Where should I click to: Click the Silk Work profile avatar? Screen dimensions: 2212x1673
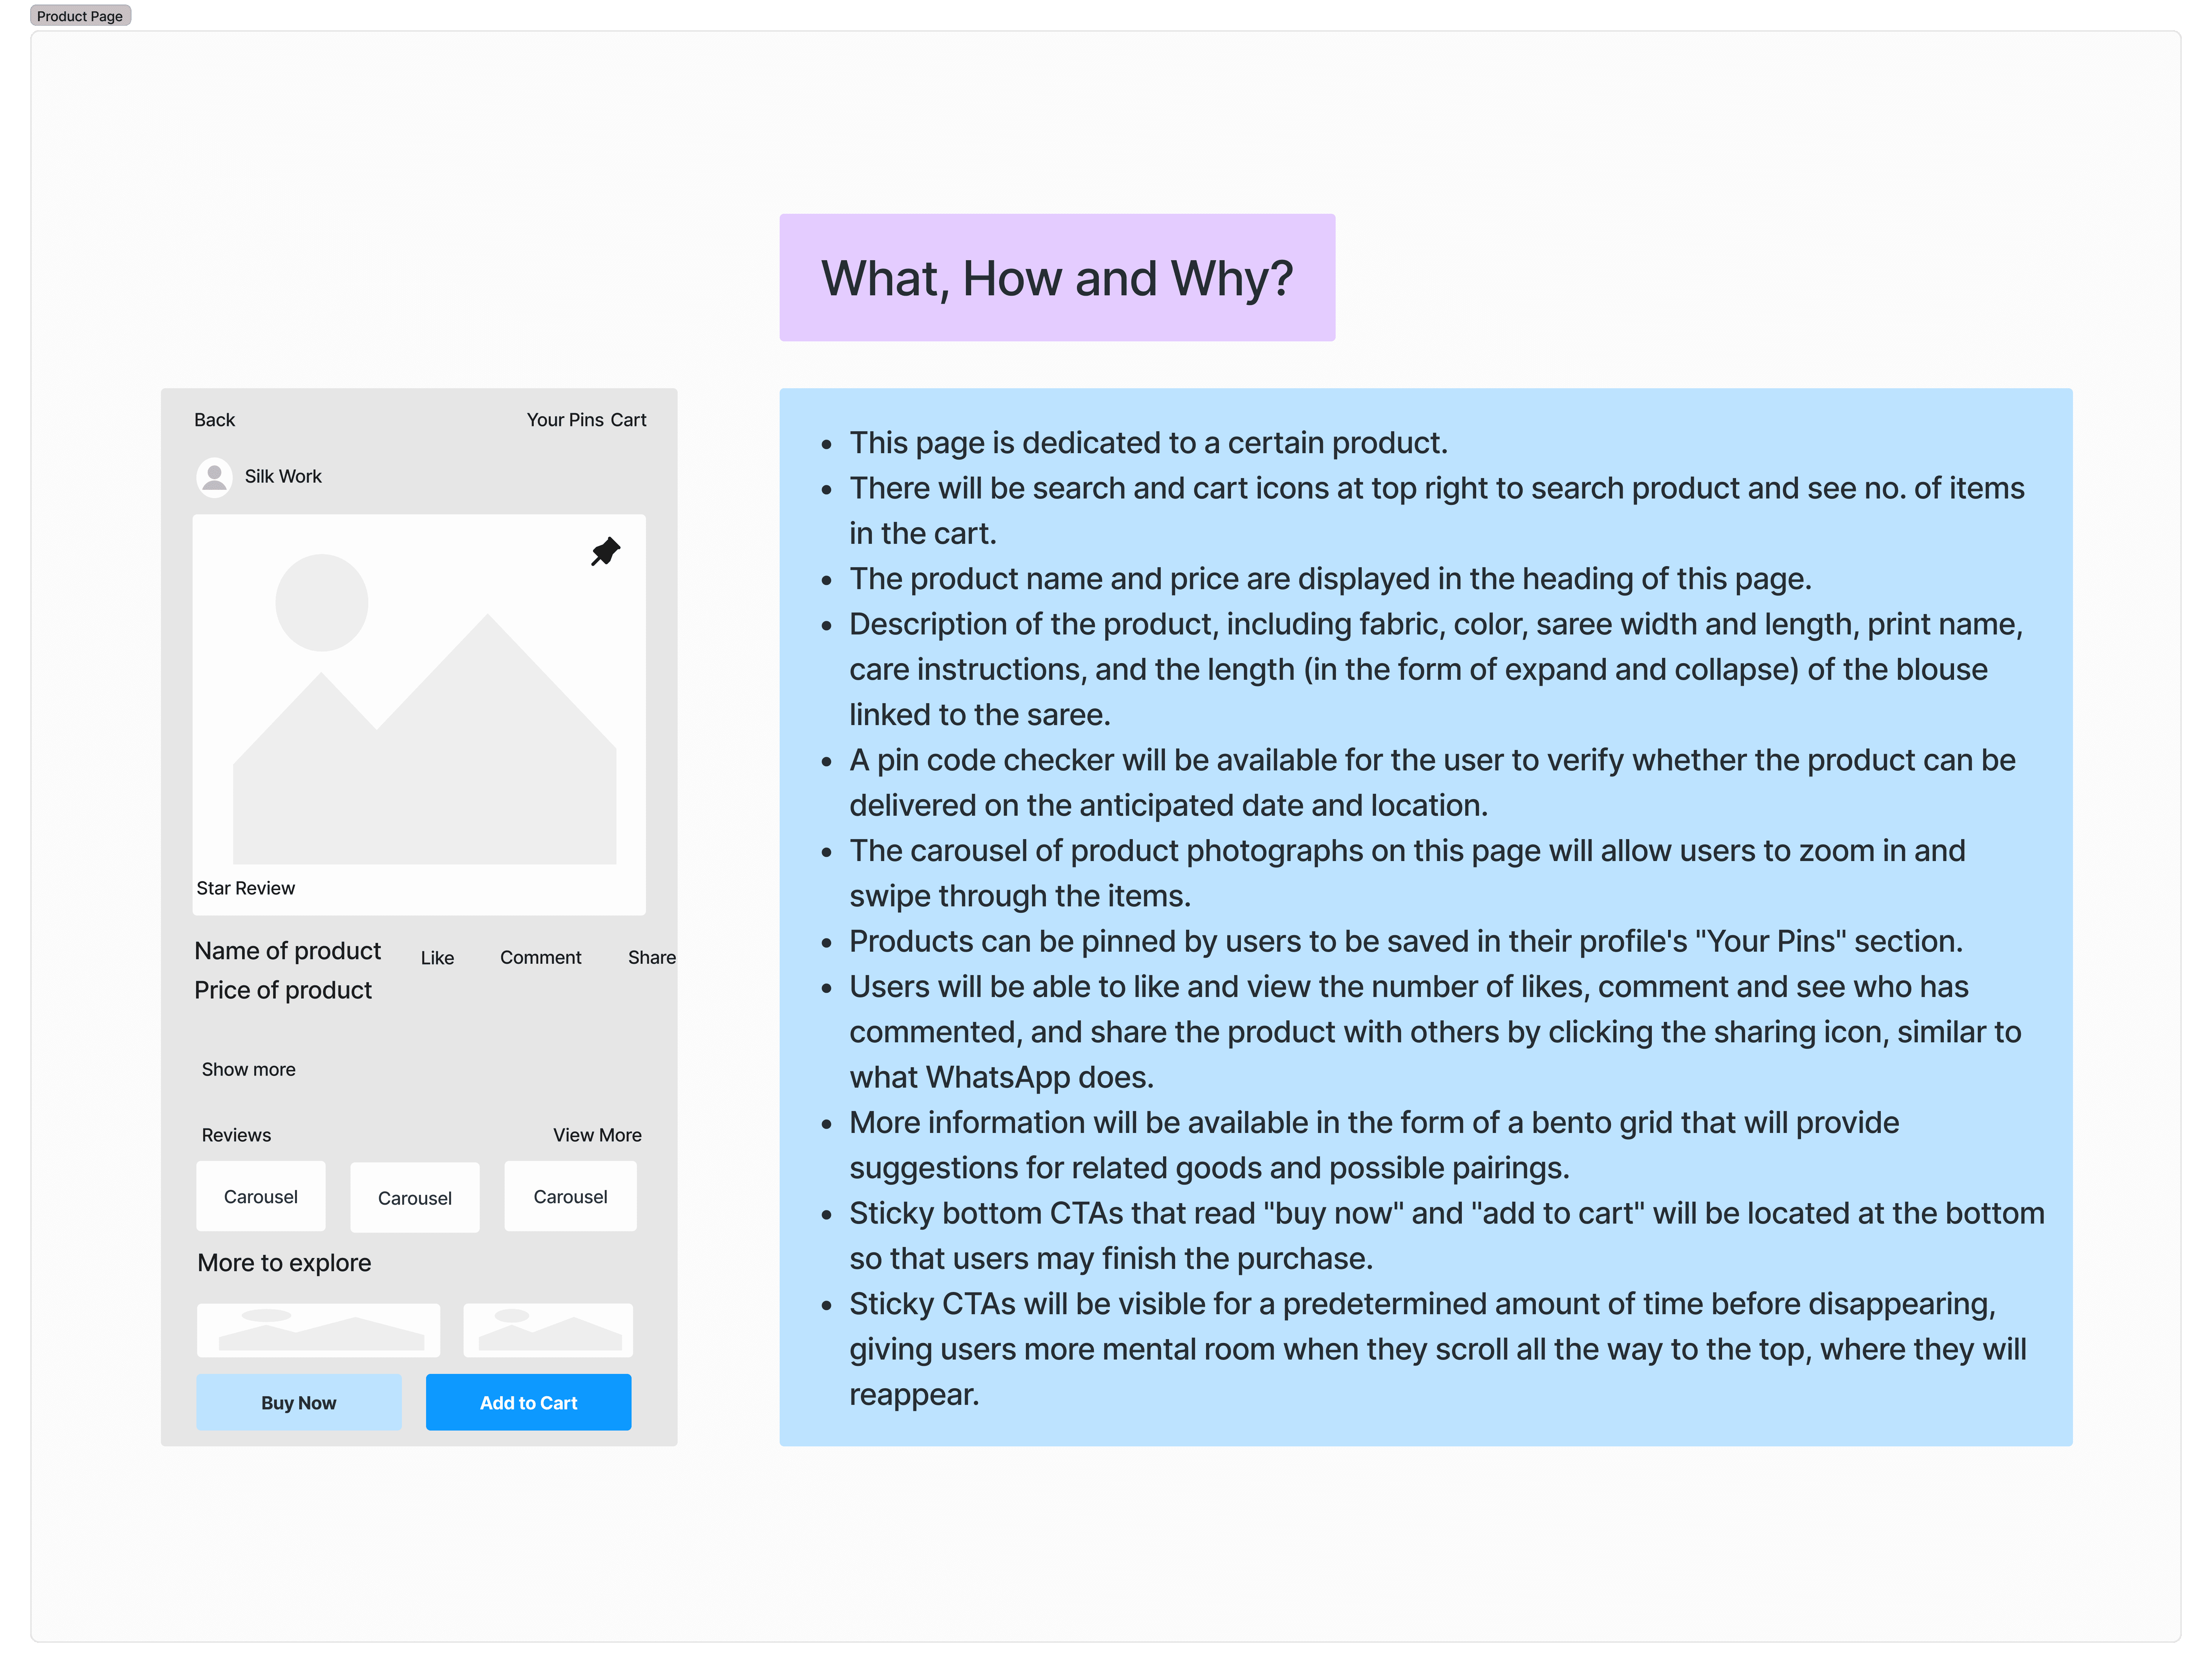[214, 477]
